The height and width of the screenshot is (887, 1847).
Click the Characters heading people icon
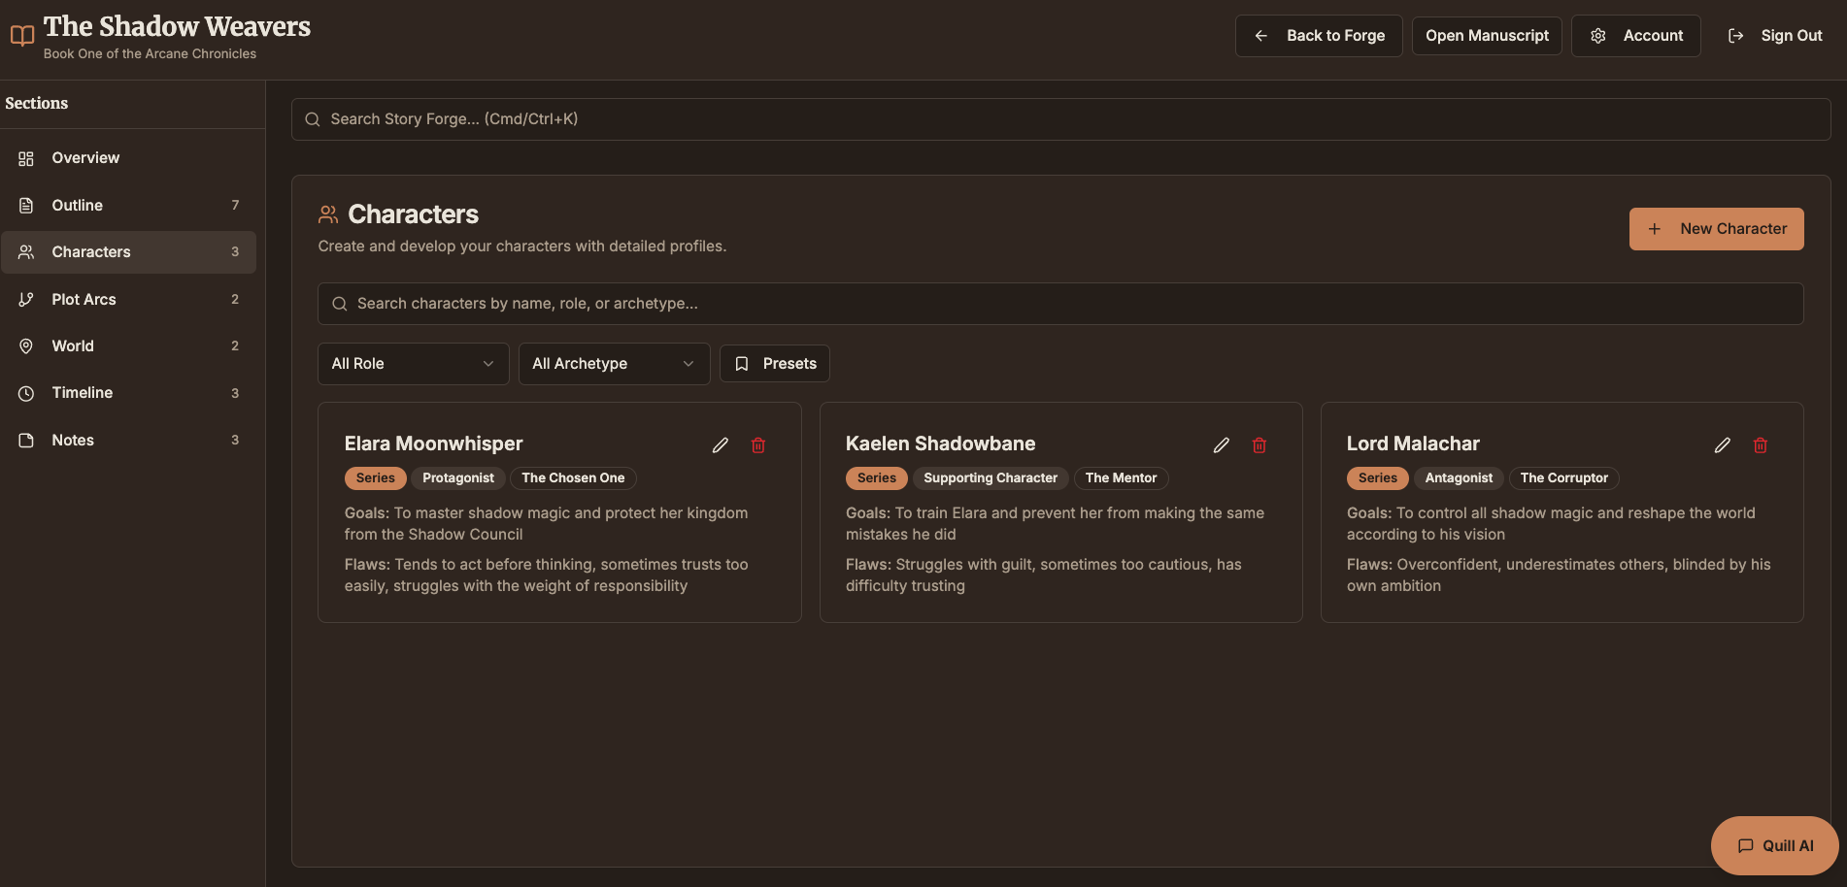tap(328, 214)
